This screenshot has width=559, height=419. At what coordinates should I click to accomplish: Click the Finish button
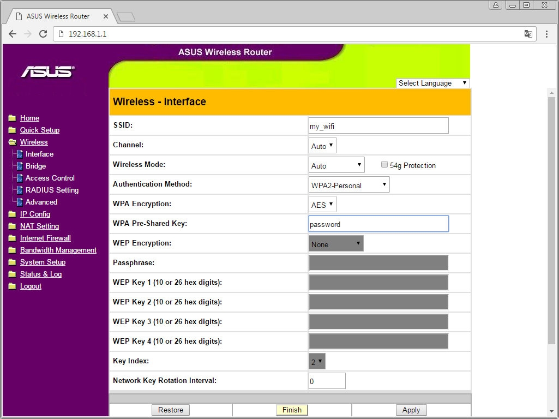pos(292,410)
